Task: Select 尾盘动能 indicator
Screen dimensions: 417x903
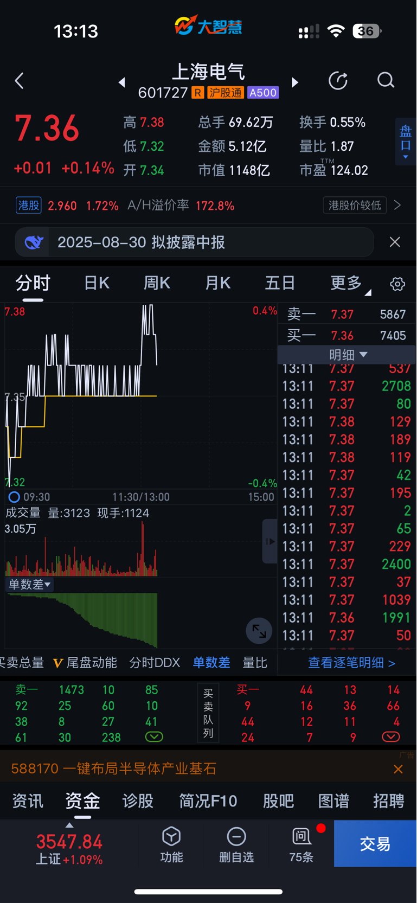Action: 85,663
